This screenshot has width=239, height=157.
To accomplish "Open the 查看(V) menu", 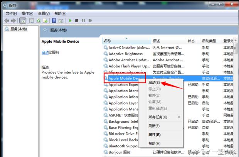I will [x=44, y=14].
